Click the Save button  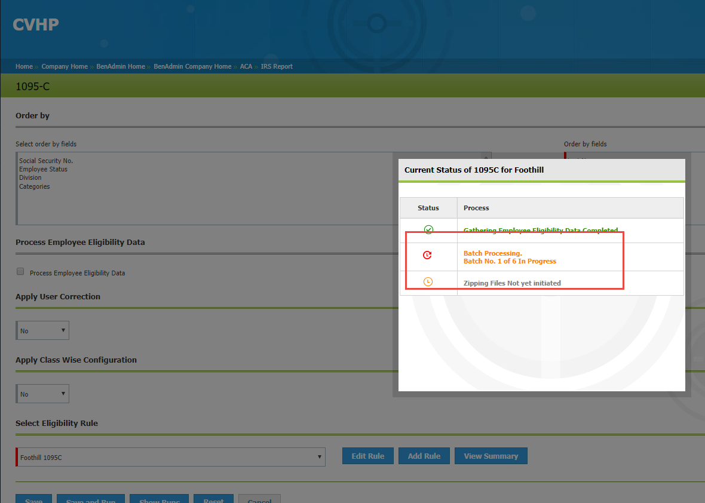(33, 498)
